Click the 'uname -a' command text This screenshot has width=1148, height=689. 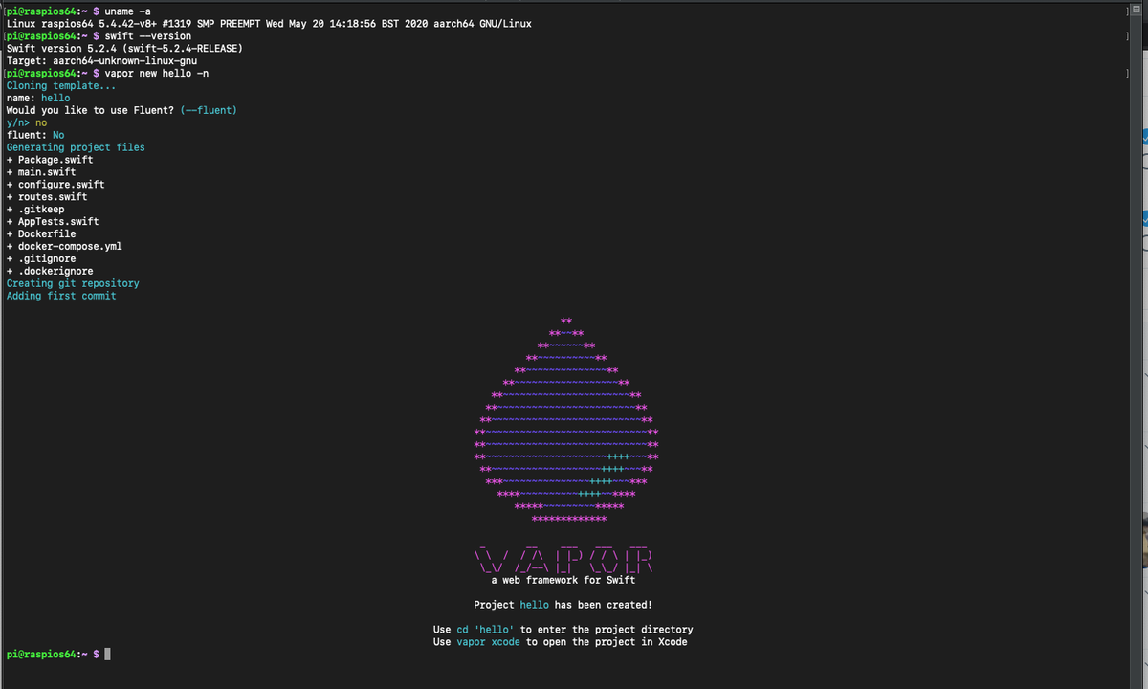(127, 11)
